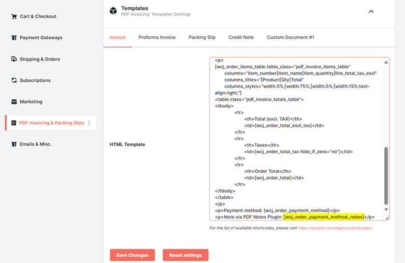Click the Marketing envelope icon

tap(14, 102)
